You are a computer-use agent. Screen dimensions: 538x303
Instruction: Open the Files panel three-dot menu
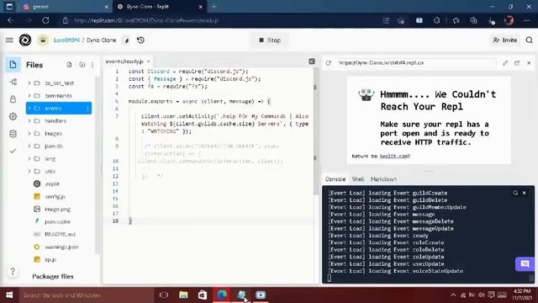click(x=92, y=65)
